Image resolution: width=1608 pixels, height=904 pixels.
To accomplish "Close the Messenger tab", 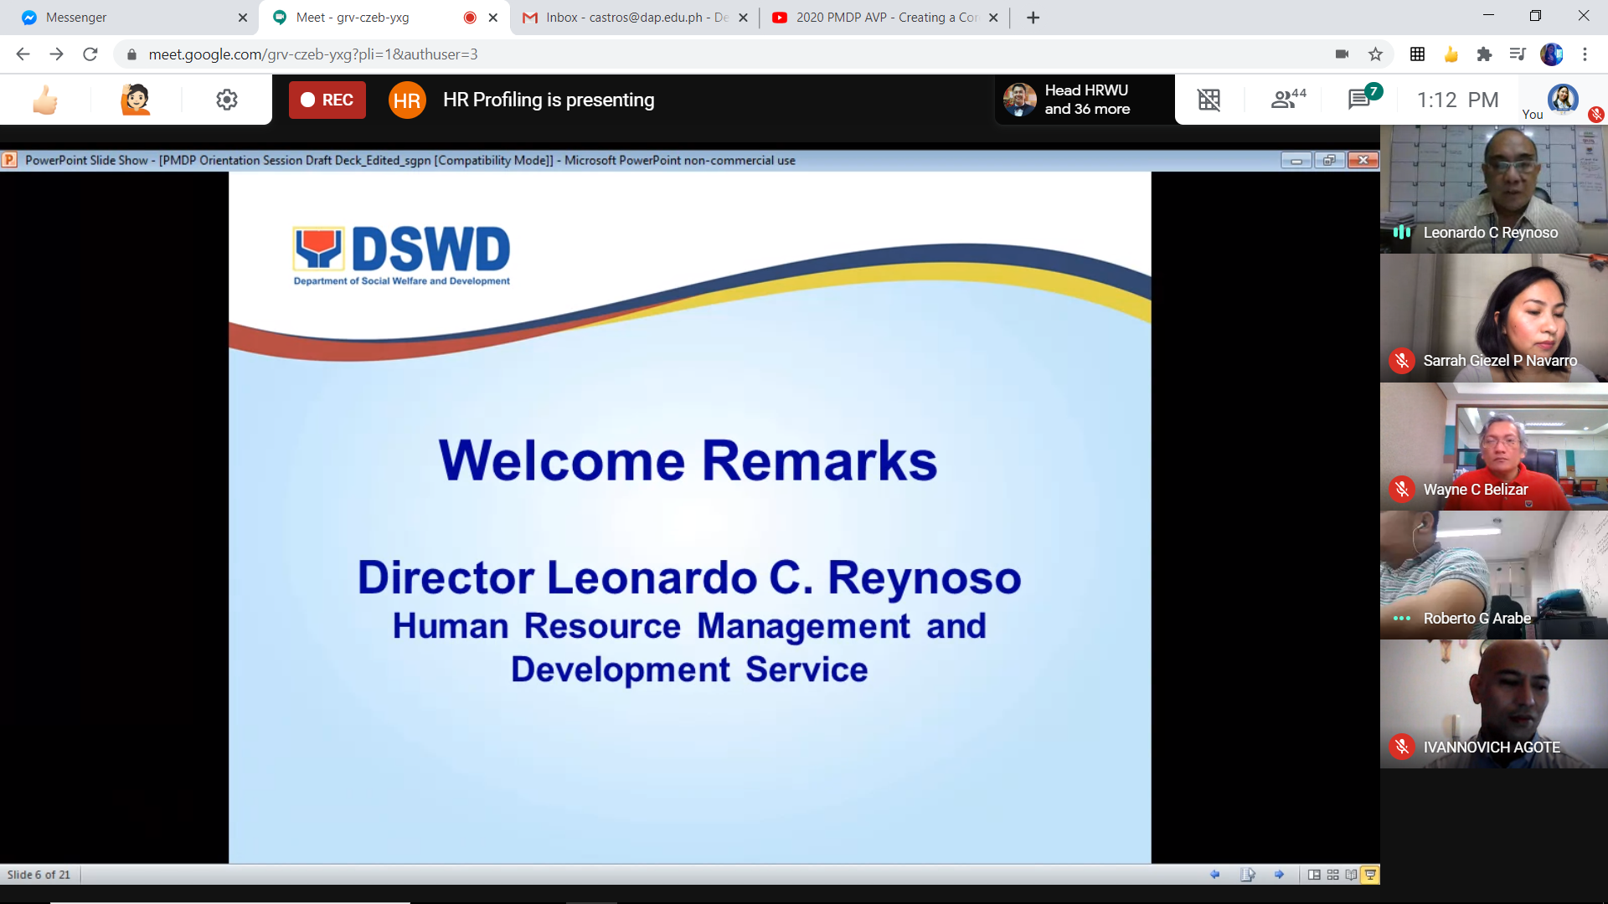I will click(243, 18).
